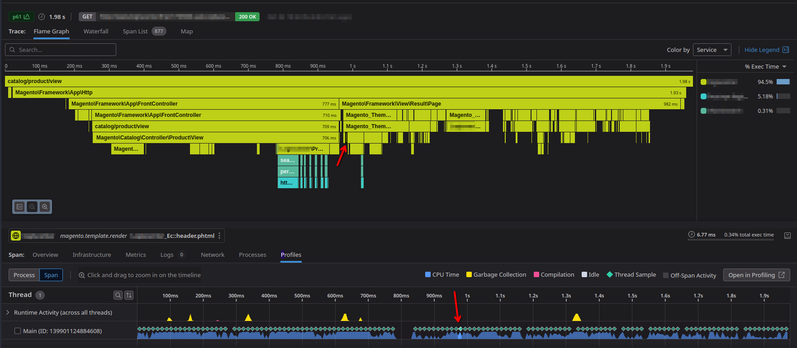Click the zoom-in magnifier on the flame graph
Image resolution: width=797 pixels, height=348 pixels.
pos(45,207)
